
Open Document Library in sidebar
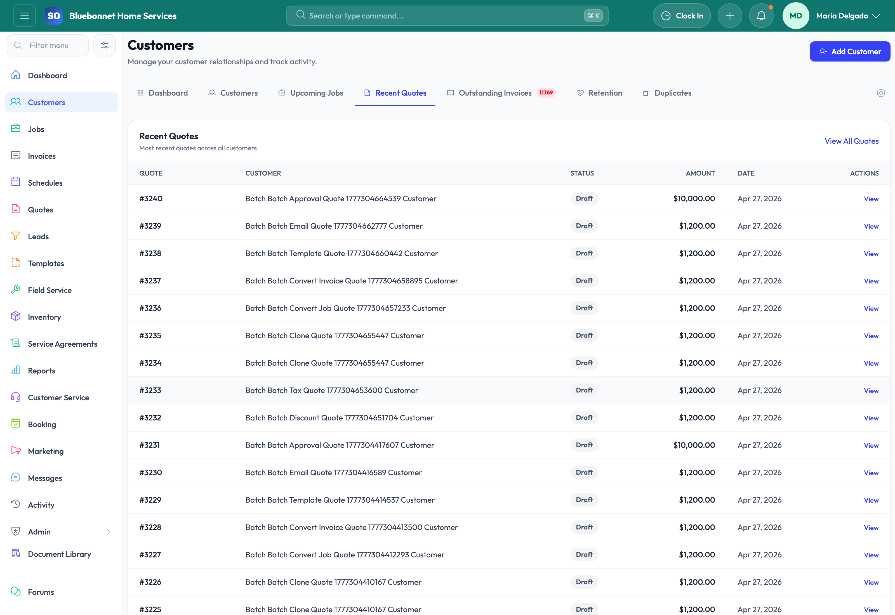click(x=61, y=554)
